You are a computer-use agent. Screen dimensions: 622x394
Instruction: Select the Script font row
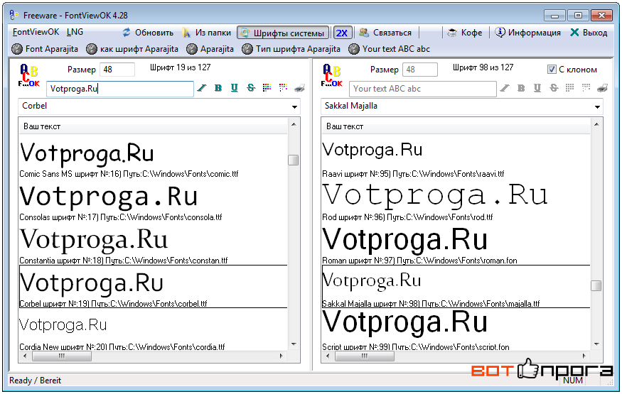[456, 329]
